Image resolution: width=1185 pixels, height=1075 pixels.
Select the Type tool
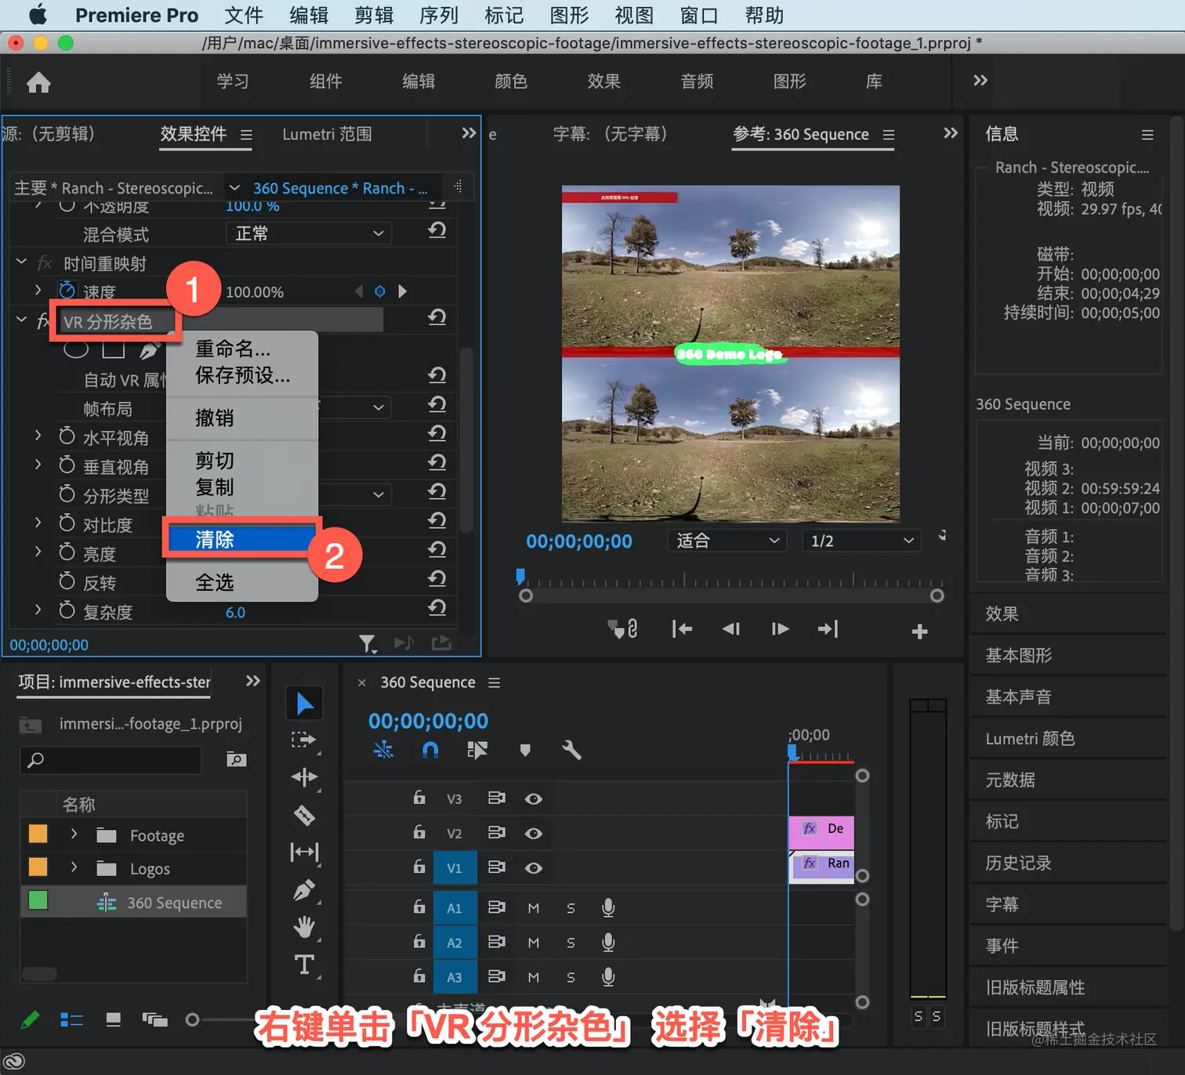point(304,965)
